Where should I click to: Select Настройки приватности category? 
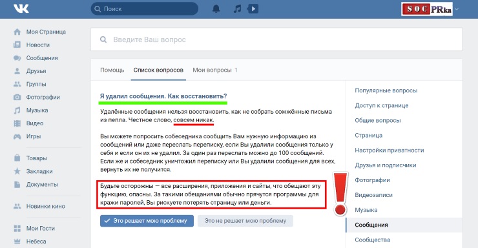[x=390, y=150]
